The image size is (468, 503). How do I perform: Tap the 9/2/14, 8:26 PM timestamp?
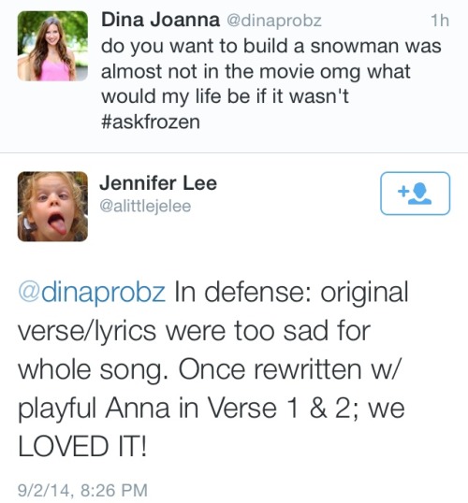tap(83, 490)
